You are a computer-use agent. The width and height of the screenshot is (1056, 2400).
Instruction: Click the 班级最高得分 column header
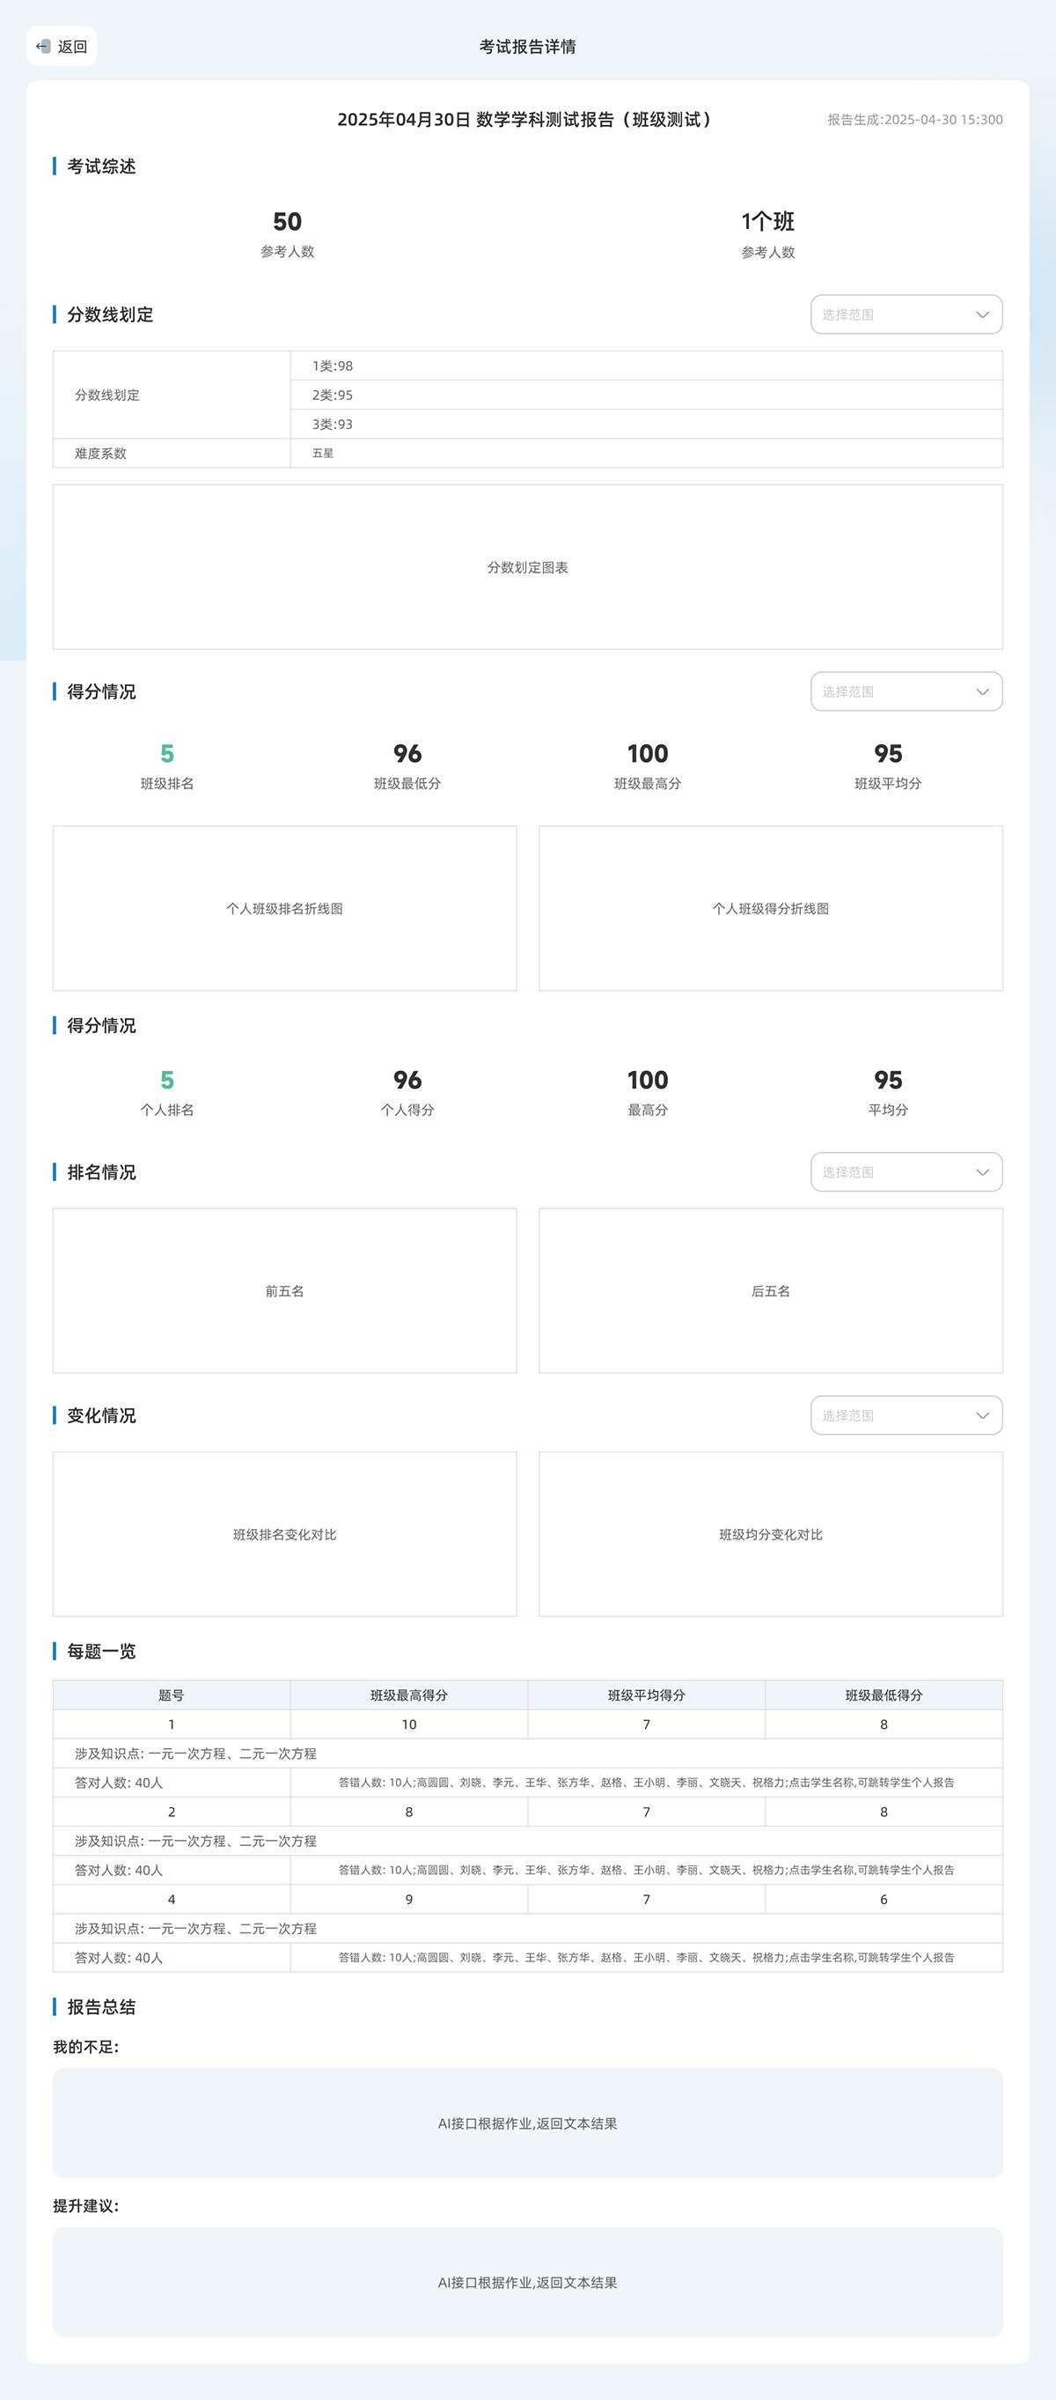click(x=409, y=1695)
